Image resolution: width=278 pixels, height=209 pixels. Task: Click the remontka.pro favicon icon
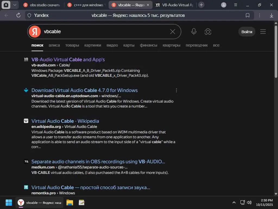pyautogui.click(x=26, y=187)
